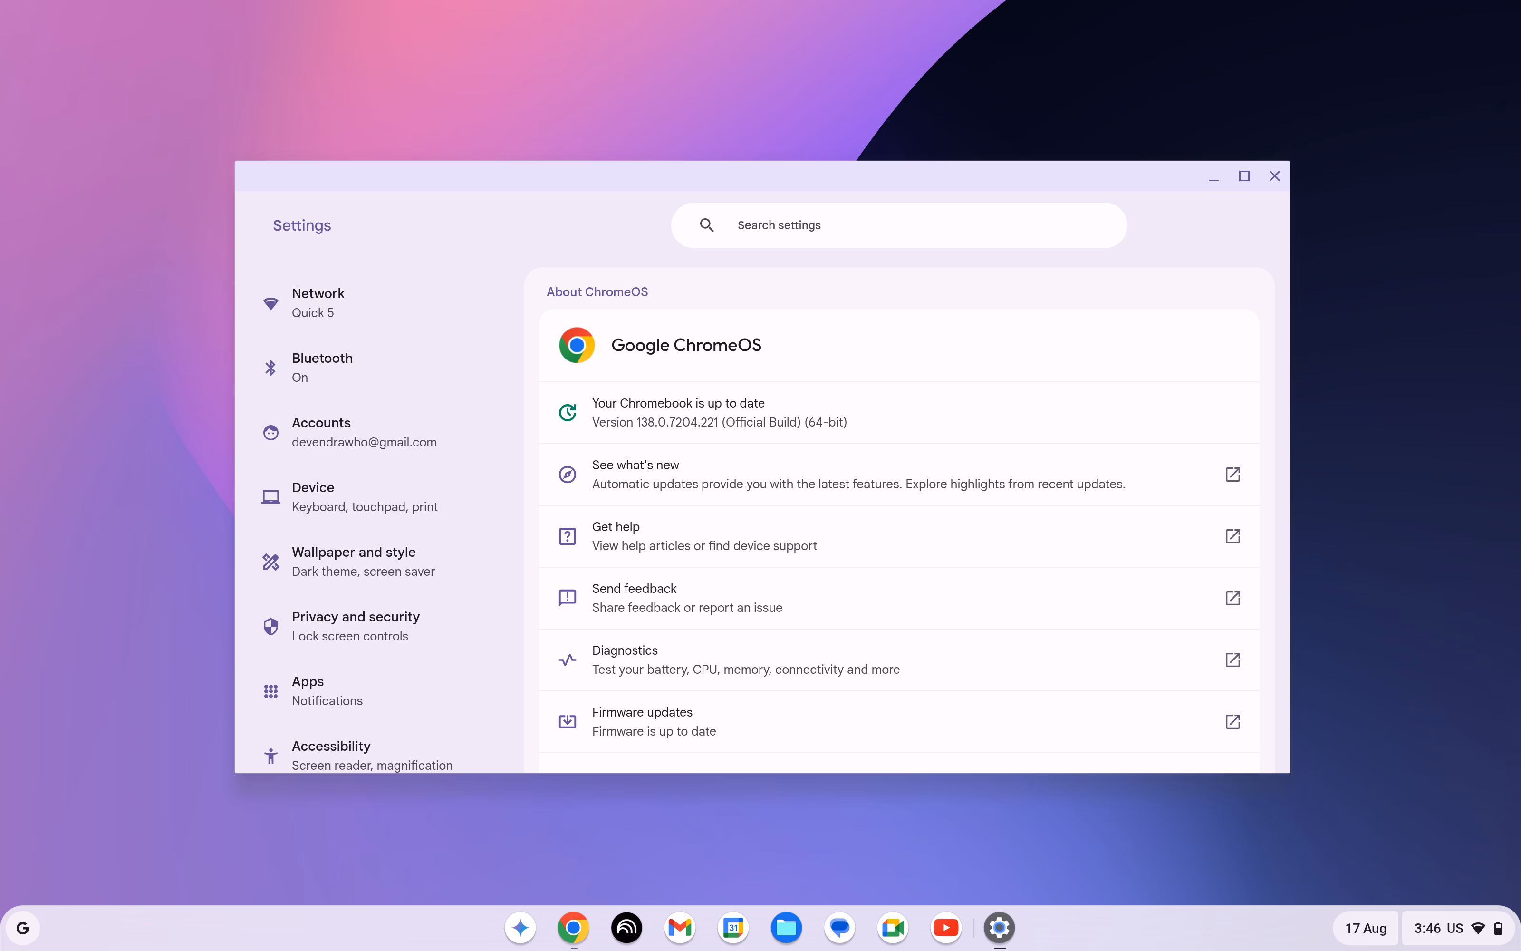Click the Firmware updates download icon
1521x951 pixels.
click(568, 721)
